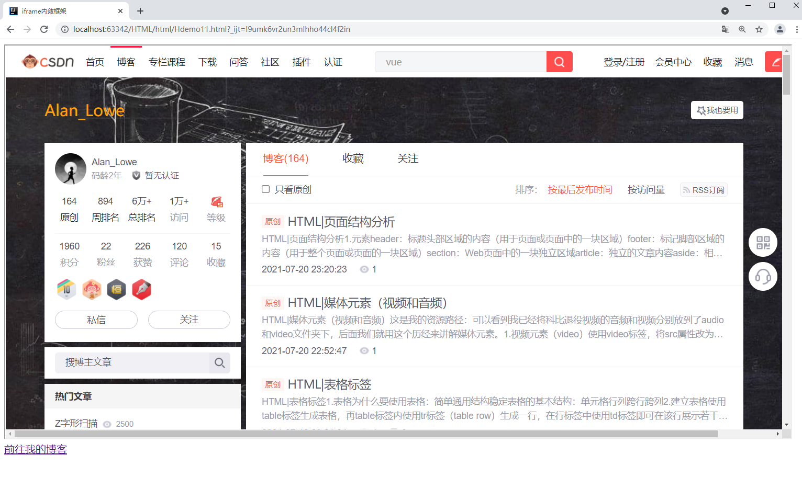Bookmark this page with star icon
Viewport: 802px width, 478px height.
point(759,29)
